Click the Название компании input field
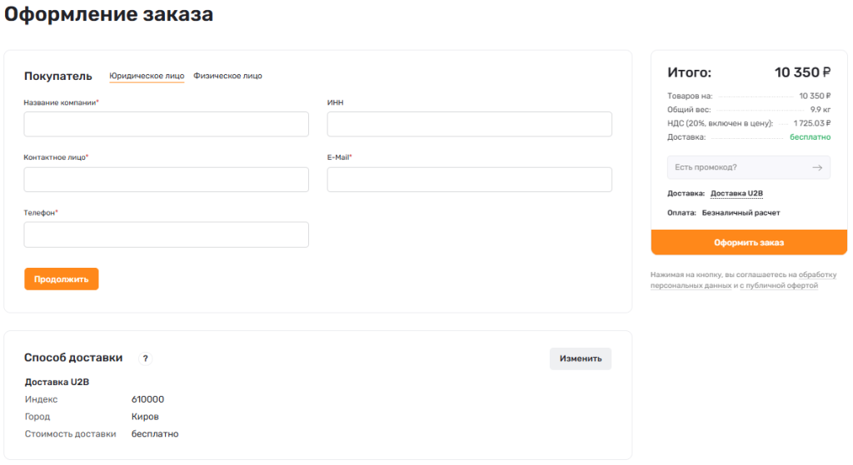 166,124
